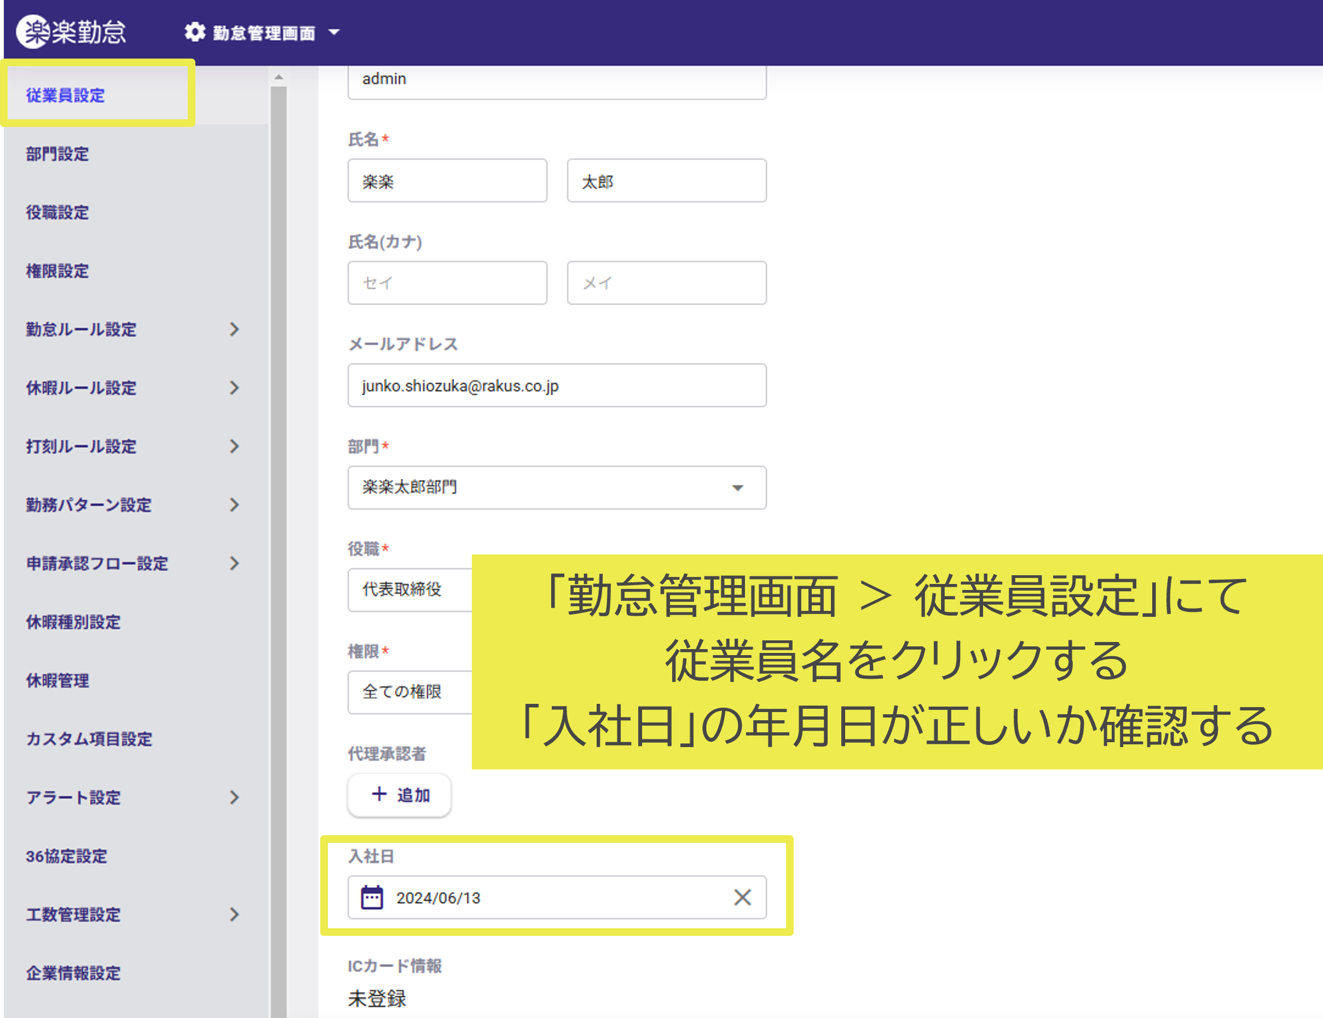Open the 部門 dropdown showing 楽楽太郎部門

click(x=557, y=488)
